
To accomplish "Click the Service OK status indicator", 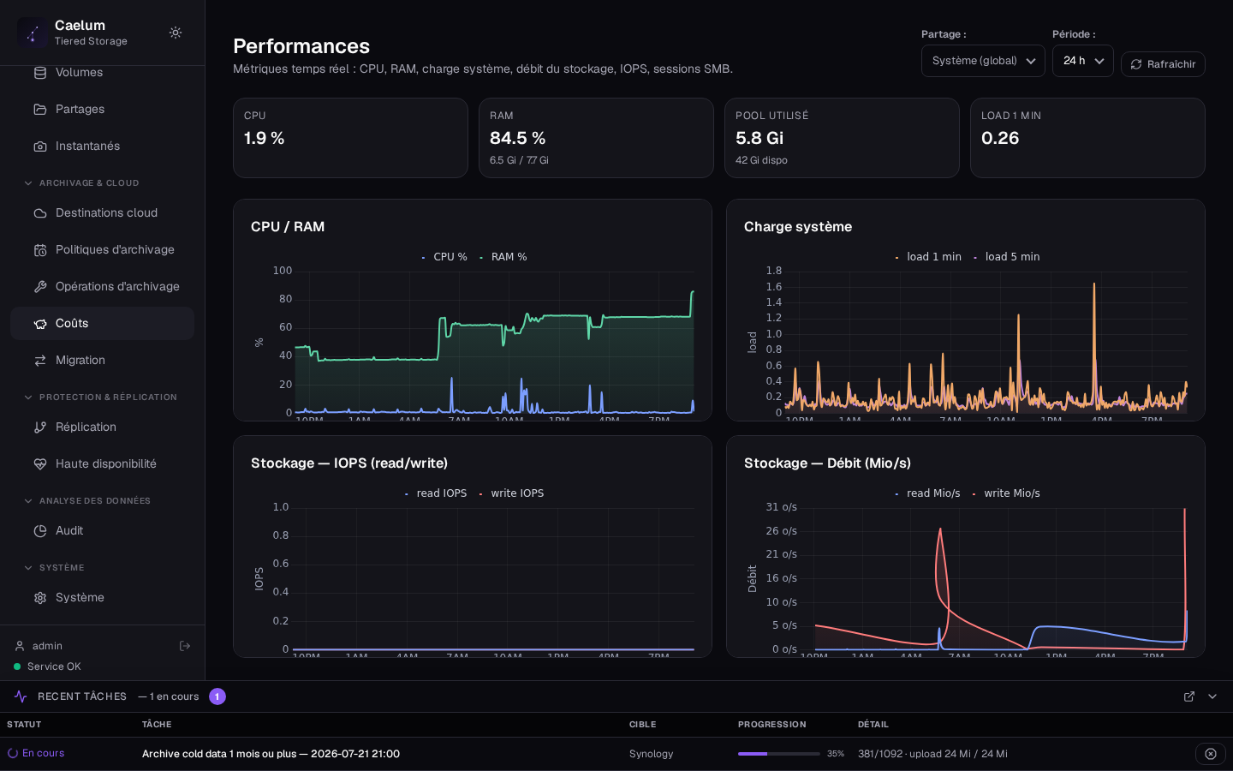I will coord(47,666).
